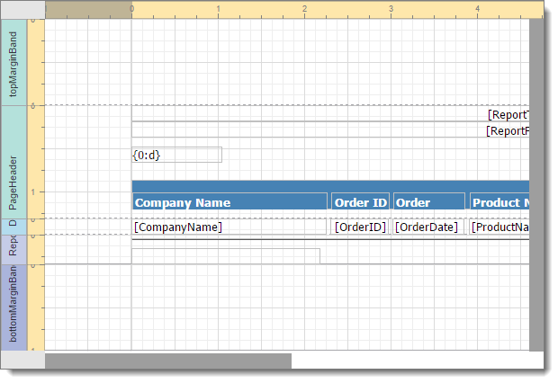Click the horizontal ruler at mark 2
Image resolution: width=558 pixels, height=383 pixels.
point(304,9)
